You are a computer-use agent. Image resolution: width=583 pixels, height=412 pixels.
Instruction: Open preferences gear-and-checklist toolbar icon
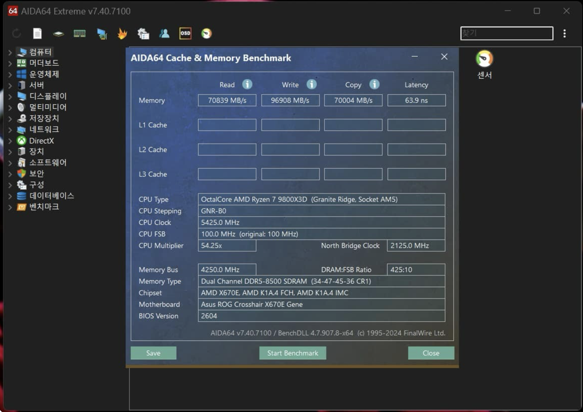tap(143, 34)
